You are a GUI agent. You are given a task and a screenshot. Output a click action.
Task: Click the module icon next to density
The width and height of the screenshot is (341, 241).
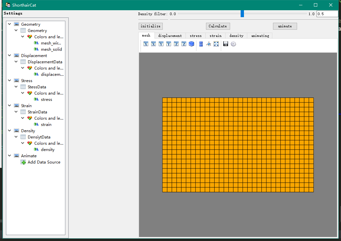[x=36, y=150]
